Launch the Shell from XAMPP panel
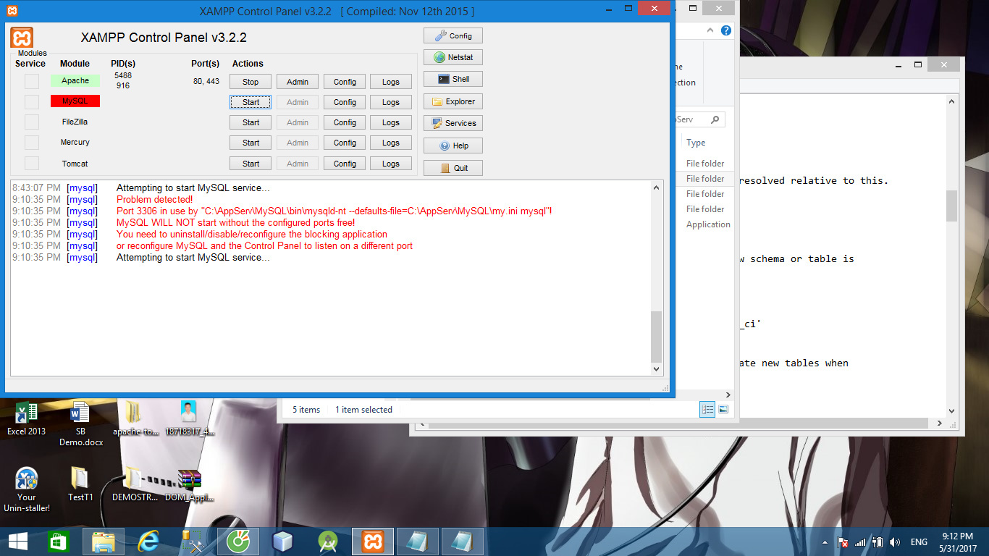 pyautogui.click(x=453, y=79)
